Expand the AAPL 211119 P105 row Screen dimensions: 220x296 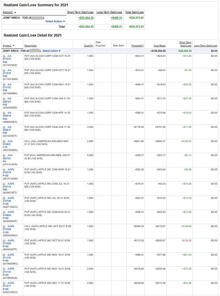pyautogui.click(x=4, y=269)
